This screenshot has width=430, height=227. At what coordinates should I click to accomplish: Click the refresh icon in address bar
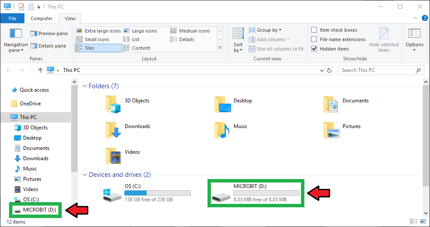pos(329,70)
